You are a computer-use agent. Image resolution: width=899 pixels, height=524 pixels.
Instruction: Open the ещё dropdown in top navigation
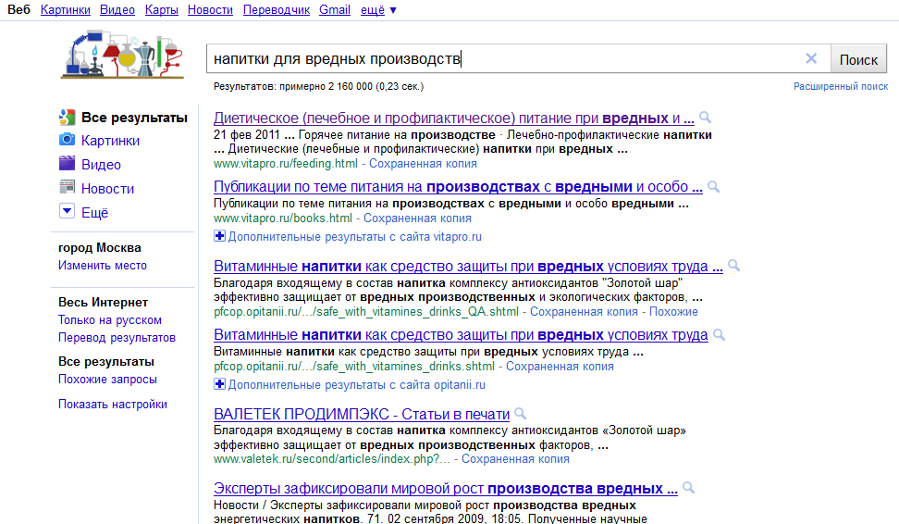378,10
